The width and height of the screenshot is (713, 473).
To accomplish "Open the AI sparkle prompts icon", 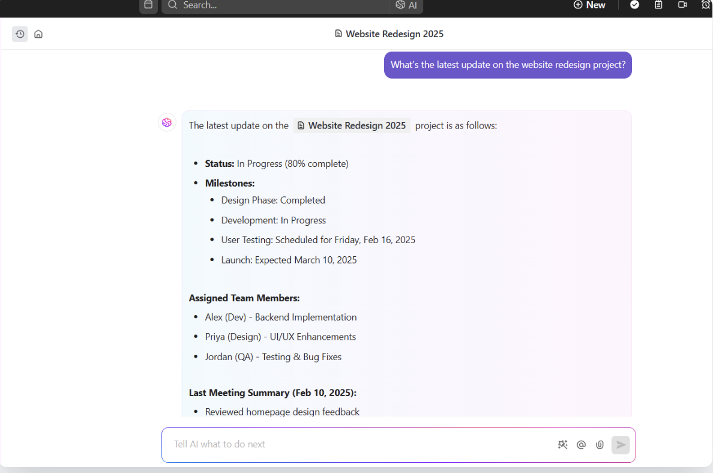I will (x=562, y=445).
